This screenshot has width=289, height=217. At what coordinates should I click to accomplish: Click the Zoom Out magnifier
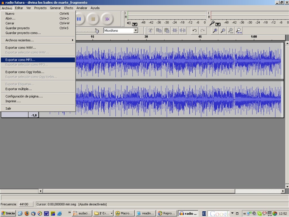click(223, 31)
